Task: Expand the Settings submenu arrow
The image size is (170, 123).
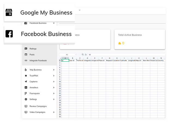Action: (x=54, y=99)
